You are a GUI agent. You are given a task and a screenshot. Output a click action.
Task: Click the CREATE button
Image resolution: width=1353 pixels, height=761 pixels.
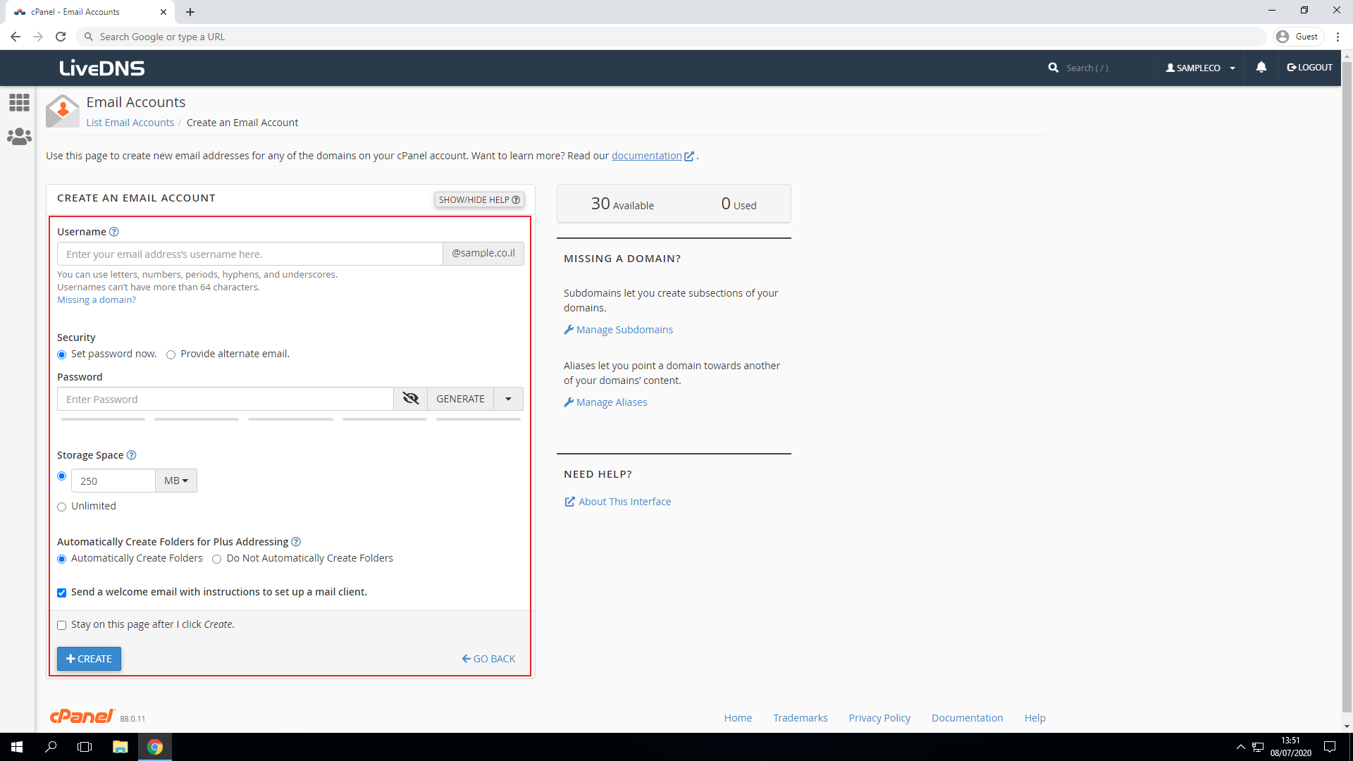89,659
